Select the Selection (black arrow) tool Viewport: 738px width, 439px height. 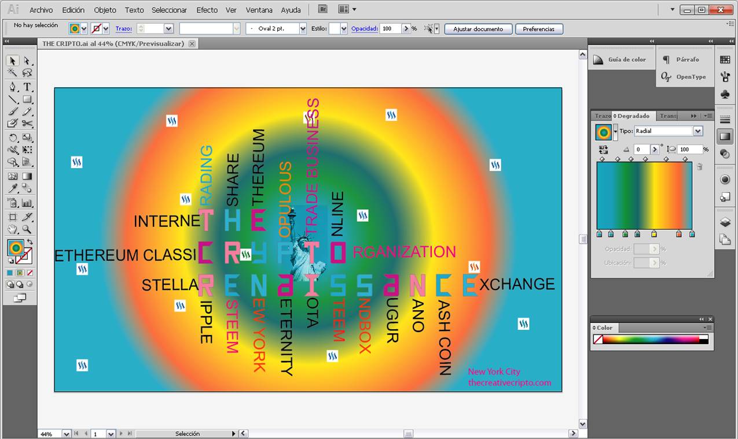click(x=12, y=61)
